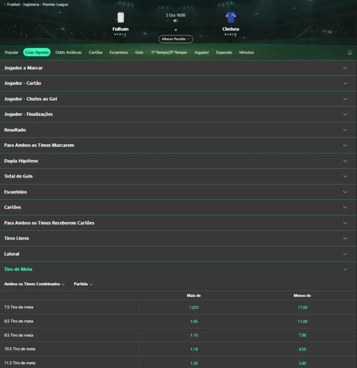Click the notification bell icon
This screenshot has width=357, height=368.
(350, 53)
